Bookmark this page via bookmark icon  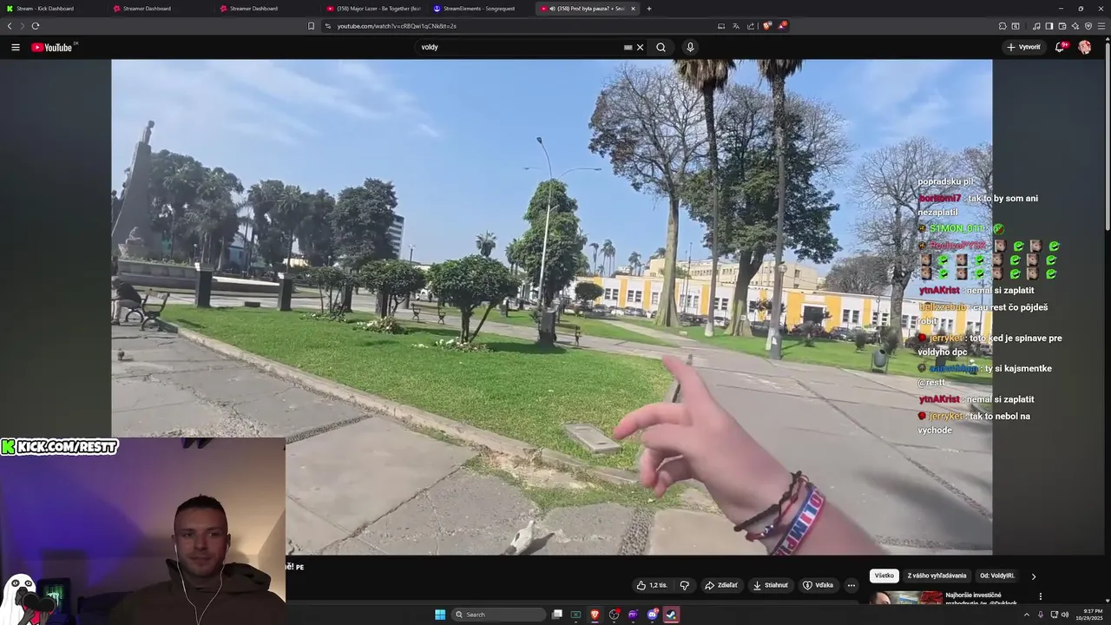pyautogui.click(x=311, y=26)
